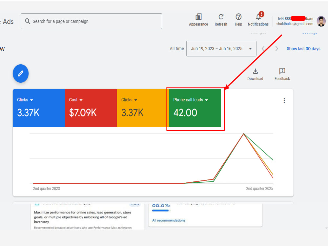Click the Refresh icon
This screenshot has height=246, width=328.
221,17
